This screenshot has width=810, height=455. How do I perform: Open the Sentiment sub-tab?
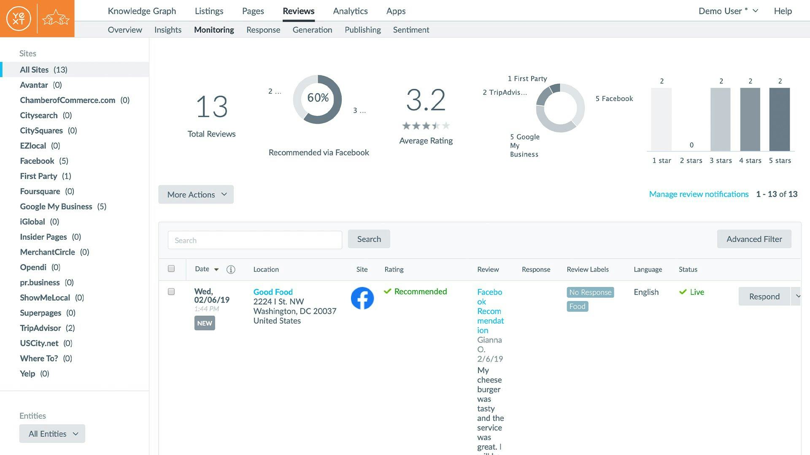[411, 30]
